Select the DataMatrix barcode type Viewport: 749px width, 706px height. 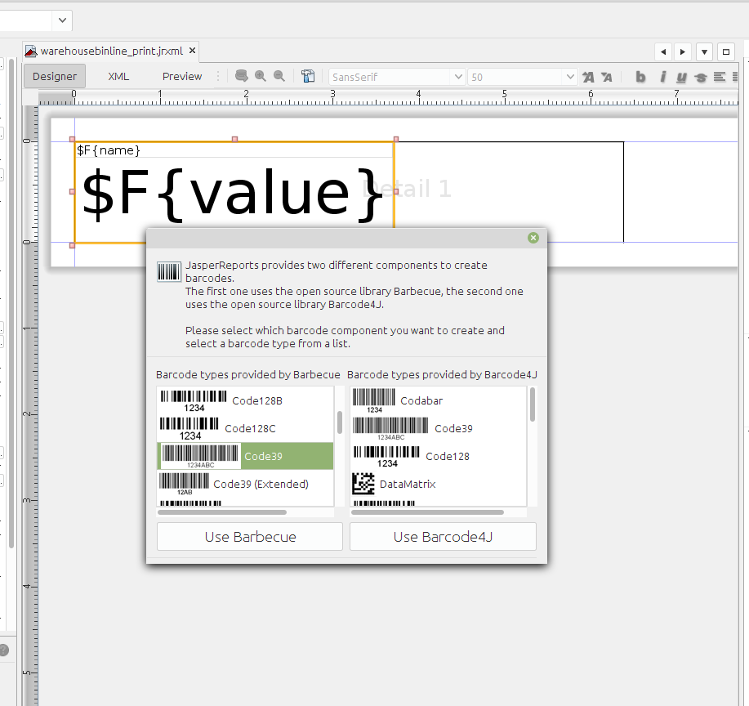408,485
